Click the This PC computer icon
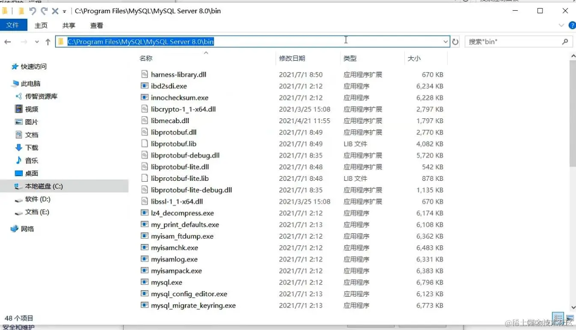This screenshot has height=330, width=576. [15, 84]
